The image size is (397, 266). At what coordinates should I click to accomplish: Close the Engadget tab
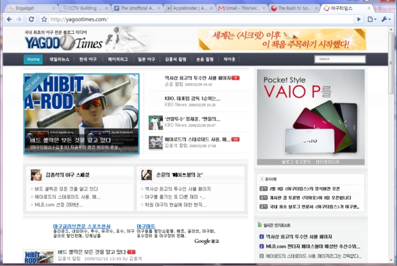[54, 8]
